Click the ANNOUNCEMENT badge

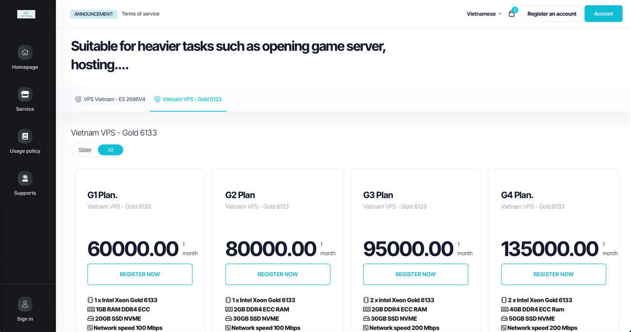94,14
